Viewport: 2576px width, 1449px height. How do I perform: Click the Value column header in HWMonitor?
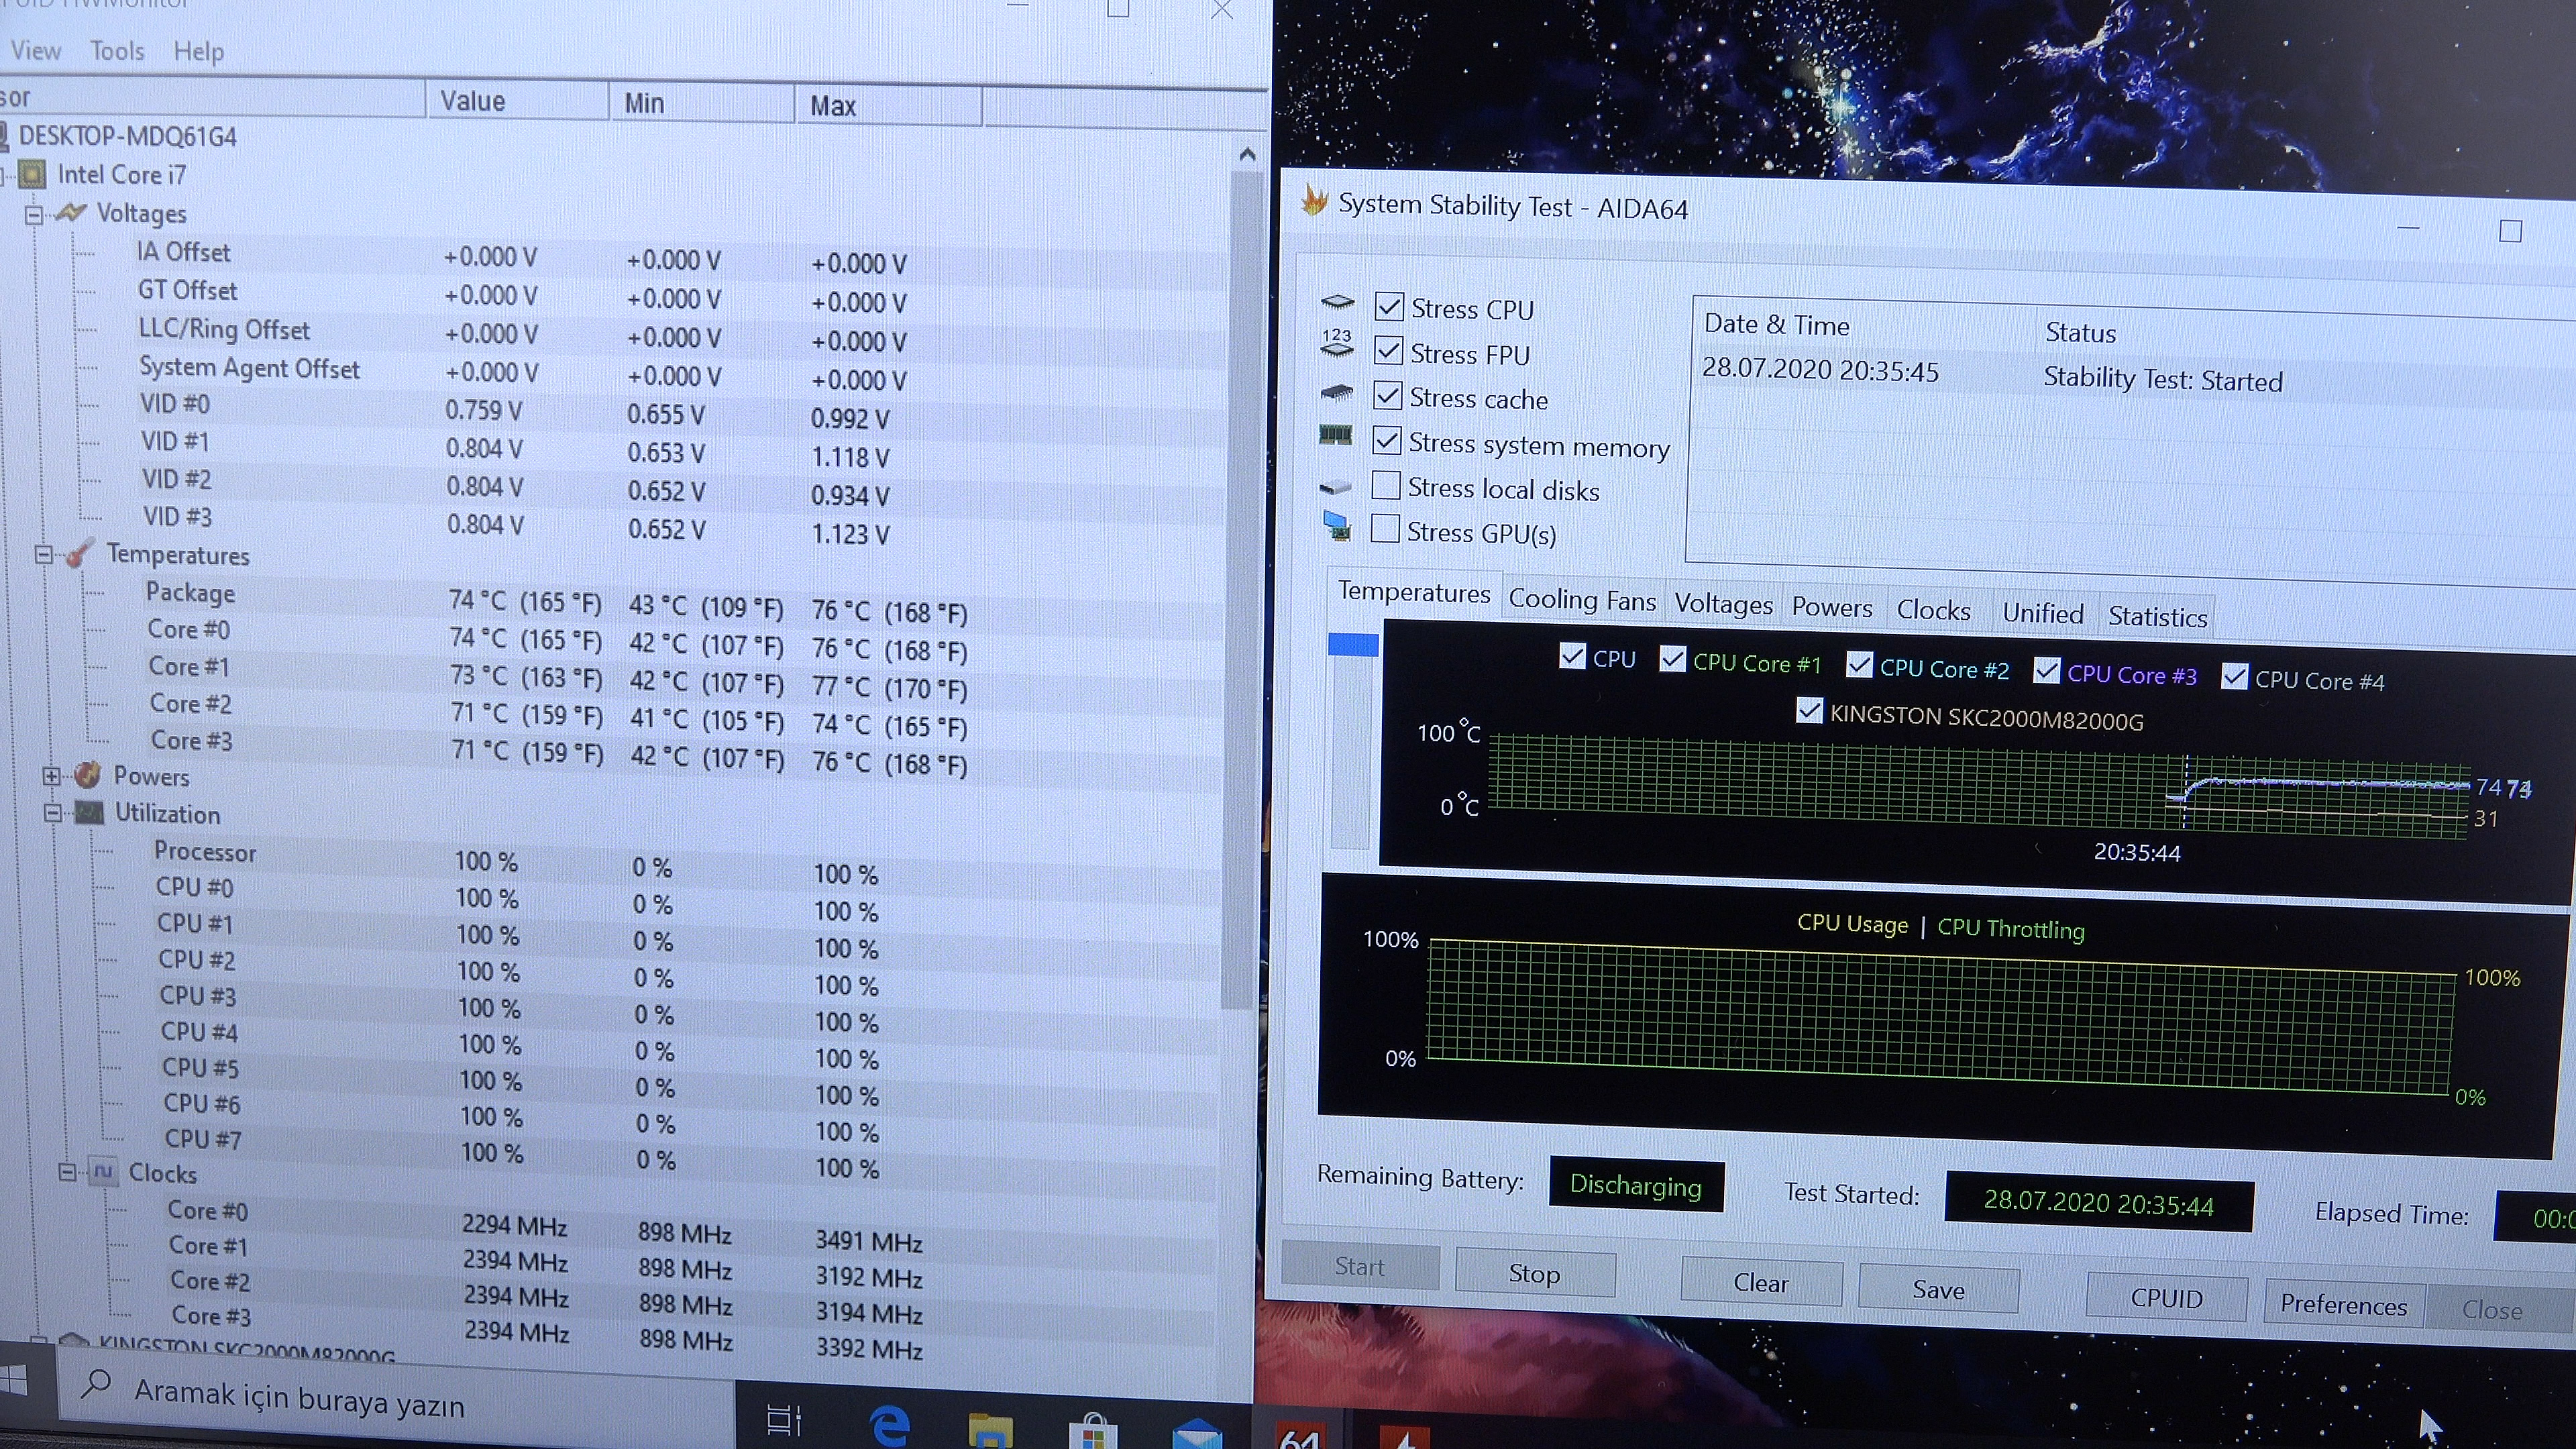tap(518, 100)
